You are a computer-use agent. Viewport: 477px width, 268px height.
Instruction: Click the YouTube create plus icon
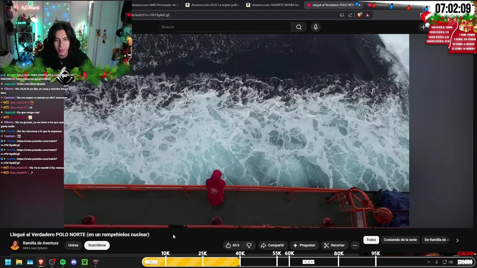pos(423,27)
